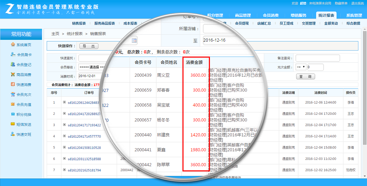Open order link sd1612021625181794
Image resolution: width=367 pixels, height=186 pixels.
[x=84, y=170]
